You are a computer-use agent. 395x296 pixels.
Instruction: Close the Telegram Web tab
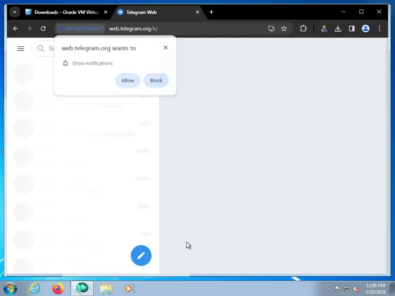[x=197, y=12]
